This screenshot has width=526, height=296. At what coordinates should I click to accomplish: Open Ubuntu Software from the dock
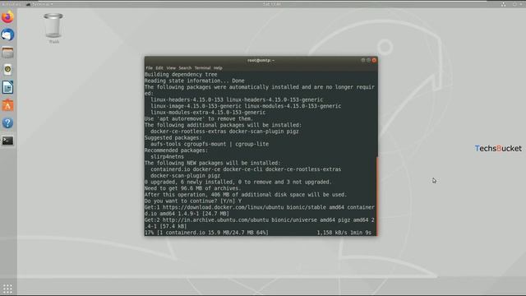[7, 105]
